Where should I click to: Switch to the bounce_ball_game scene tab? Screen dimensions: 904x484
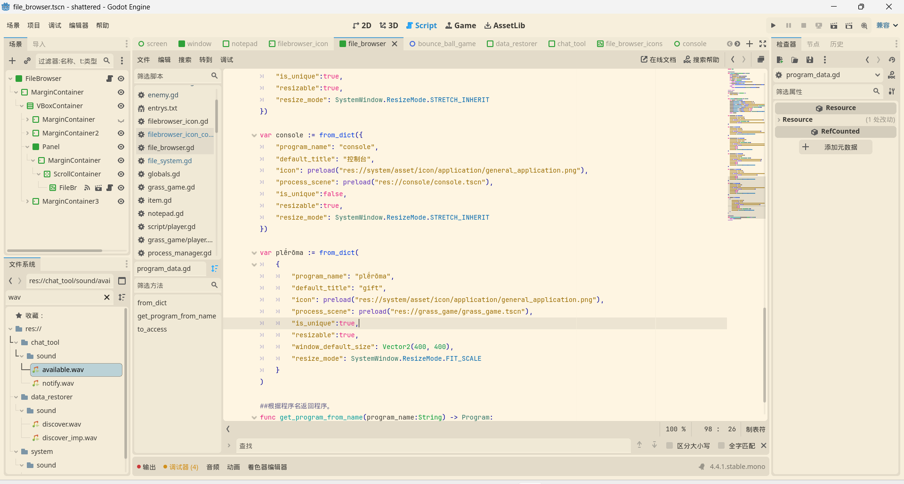tap(442, 44)
